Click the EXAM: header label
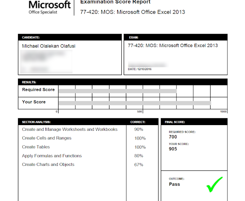The image size is (245, 201). click(x=134, y=37)
